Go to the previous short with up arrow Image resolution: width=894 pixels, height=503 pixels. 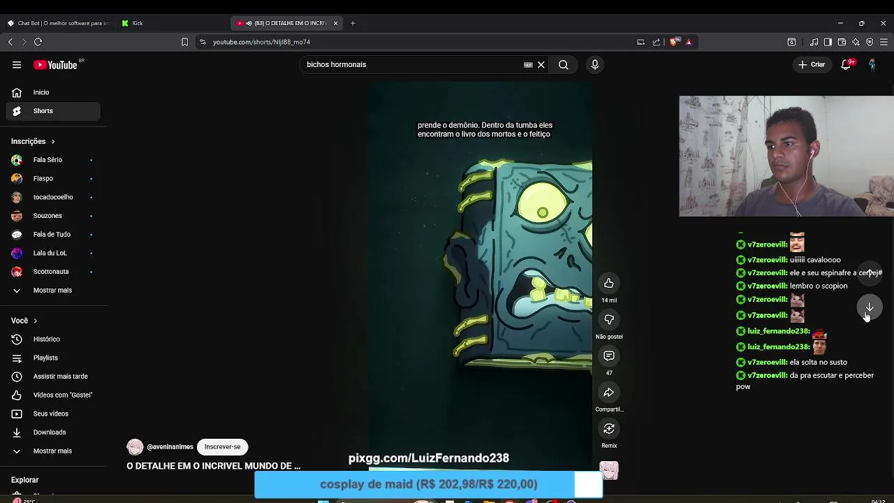pos(870,272)
